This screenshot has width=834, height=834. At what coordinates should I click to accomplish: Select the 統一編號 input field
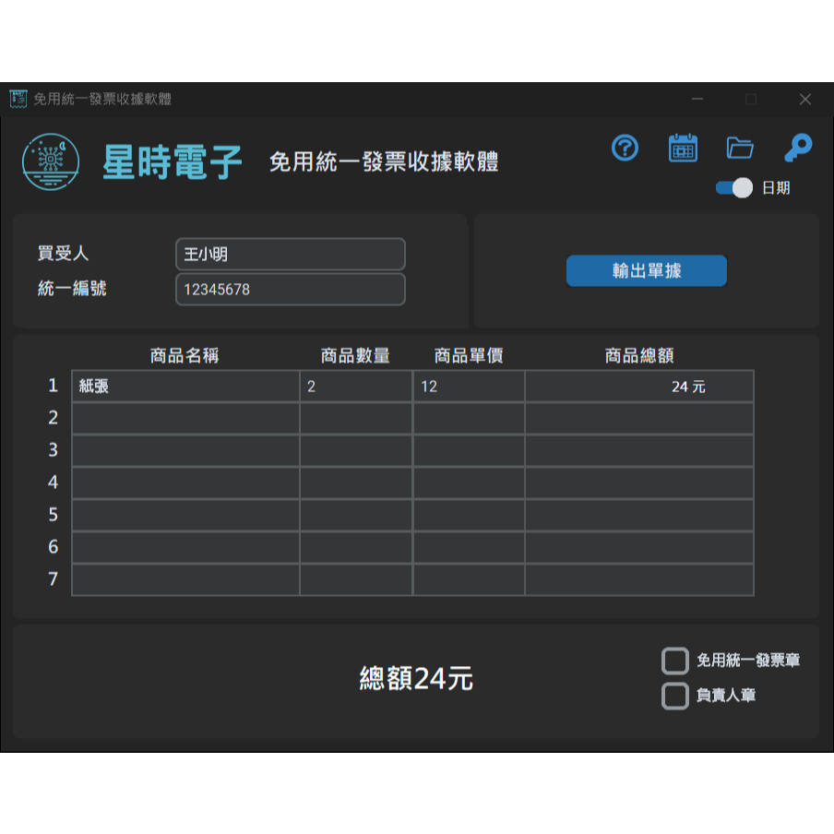[290, 290]
